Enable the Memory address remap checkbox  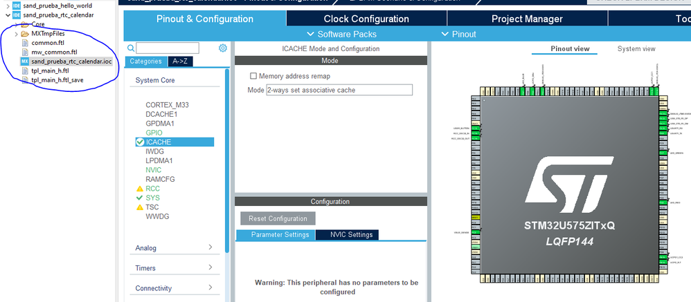coord(253,76)
